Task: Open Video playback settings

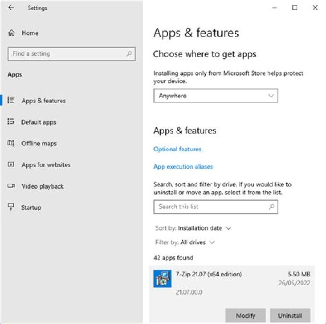Action: pos(43,186)
